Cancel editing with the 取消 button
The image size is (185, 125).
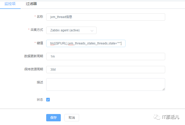click(x=72, y=118)
